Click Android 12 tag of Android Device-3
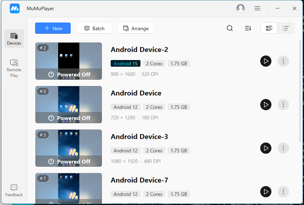 coord(125,151)
